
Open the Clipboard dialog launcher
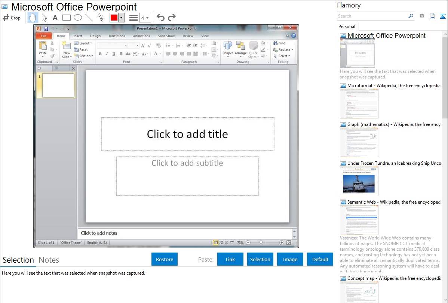56,62
